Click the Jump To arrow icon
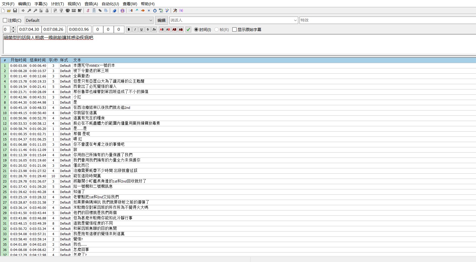The image size is (476, 262). coord(23,11)
